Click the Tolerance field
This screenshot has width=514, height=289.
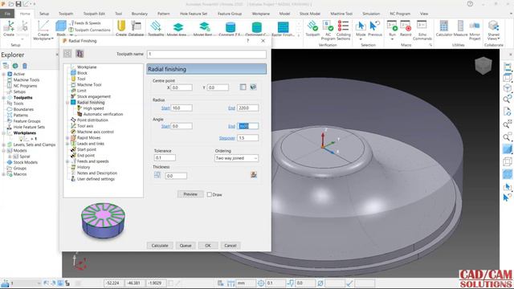(x=165, y=158)
